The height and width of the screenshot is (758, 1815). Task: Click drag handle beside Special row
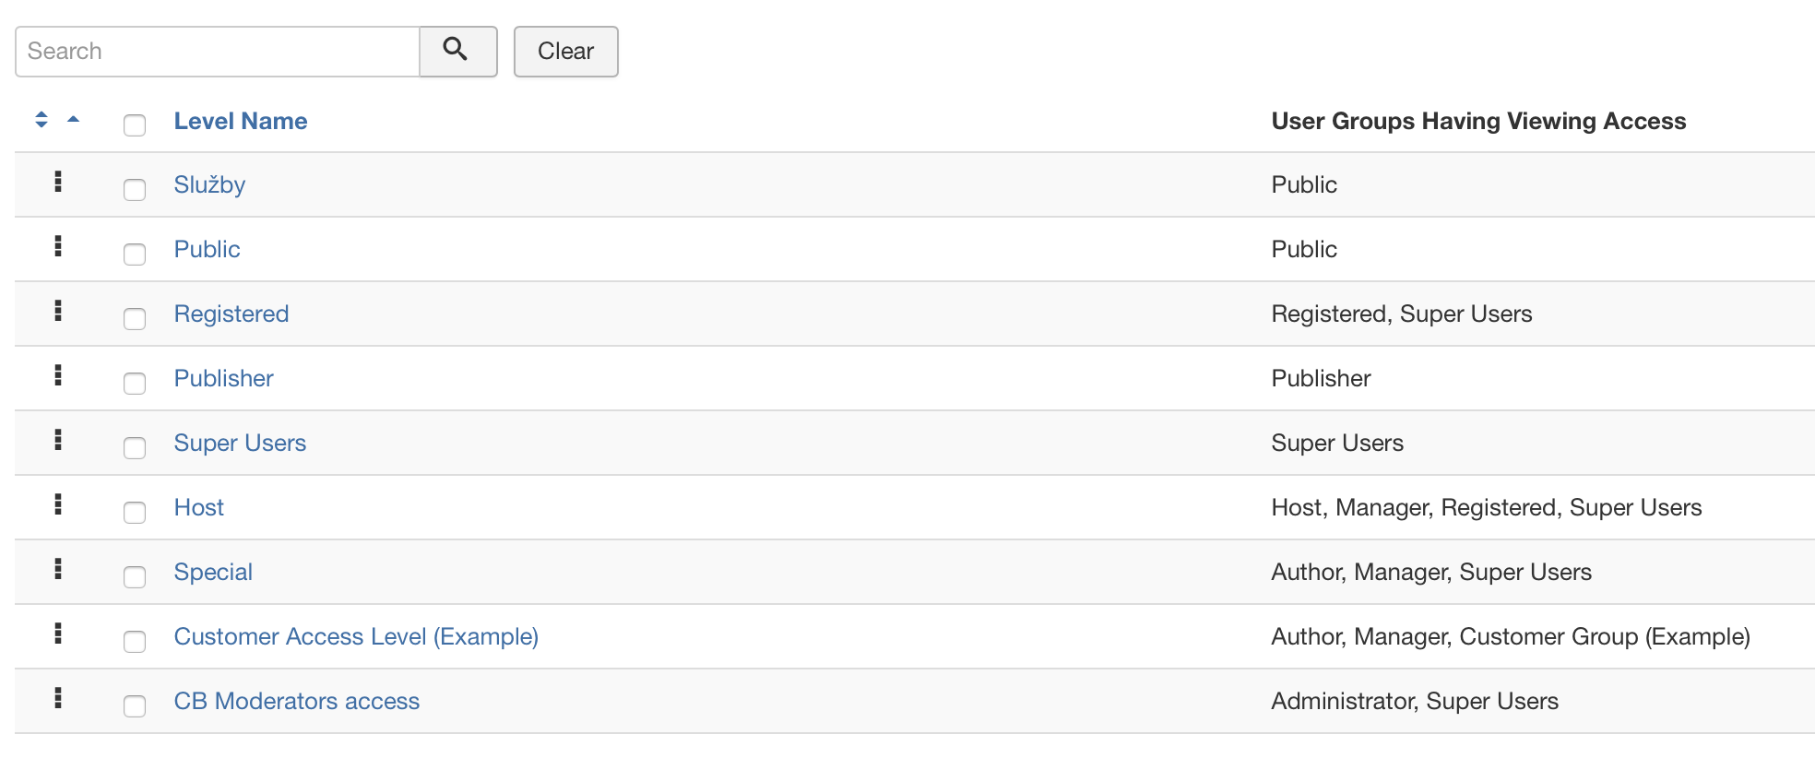[x=58, y=569]
